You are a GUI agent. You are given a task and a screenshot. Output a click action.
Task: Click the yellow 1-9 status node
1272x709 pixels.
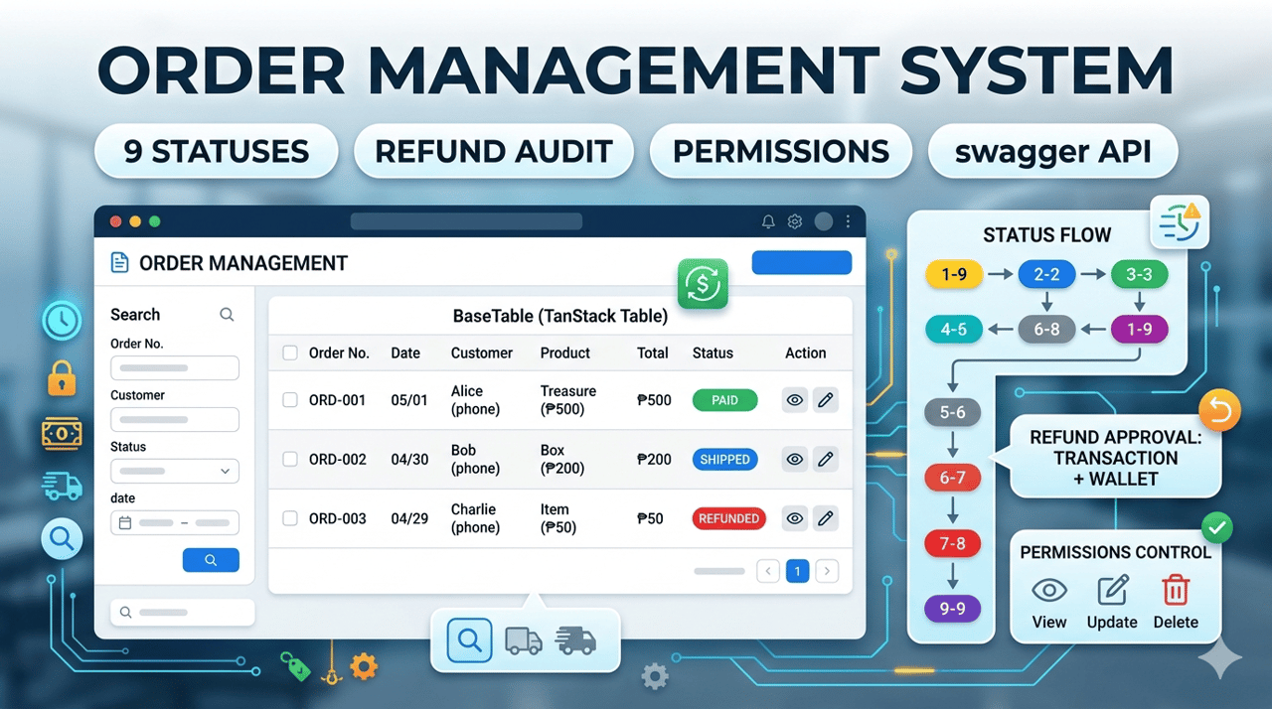coord(954,274)
